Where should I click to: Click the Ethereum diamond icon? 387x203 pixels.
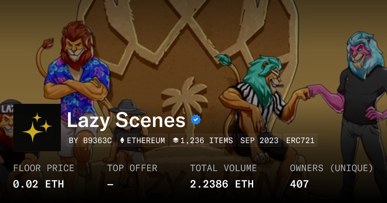coord(122,140)
